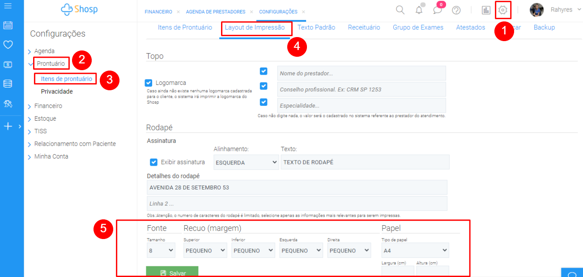Click the AVENIDA 28 DE SETEMBRO field

click(297, 187)
